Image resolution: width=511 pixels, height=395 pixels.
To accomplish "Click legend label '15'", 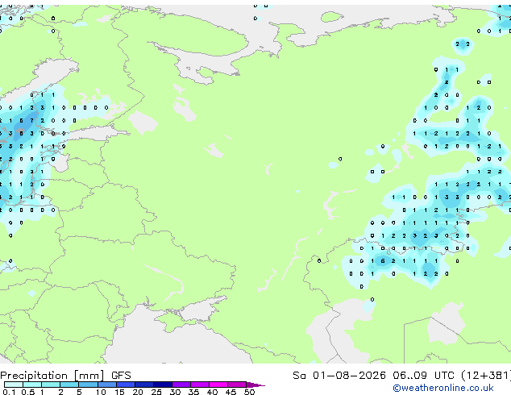I will point(119,392).
